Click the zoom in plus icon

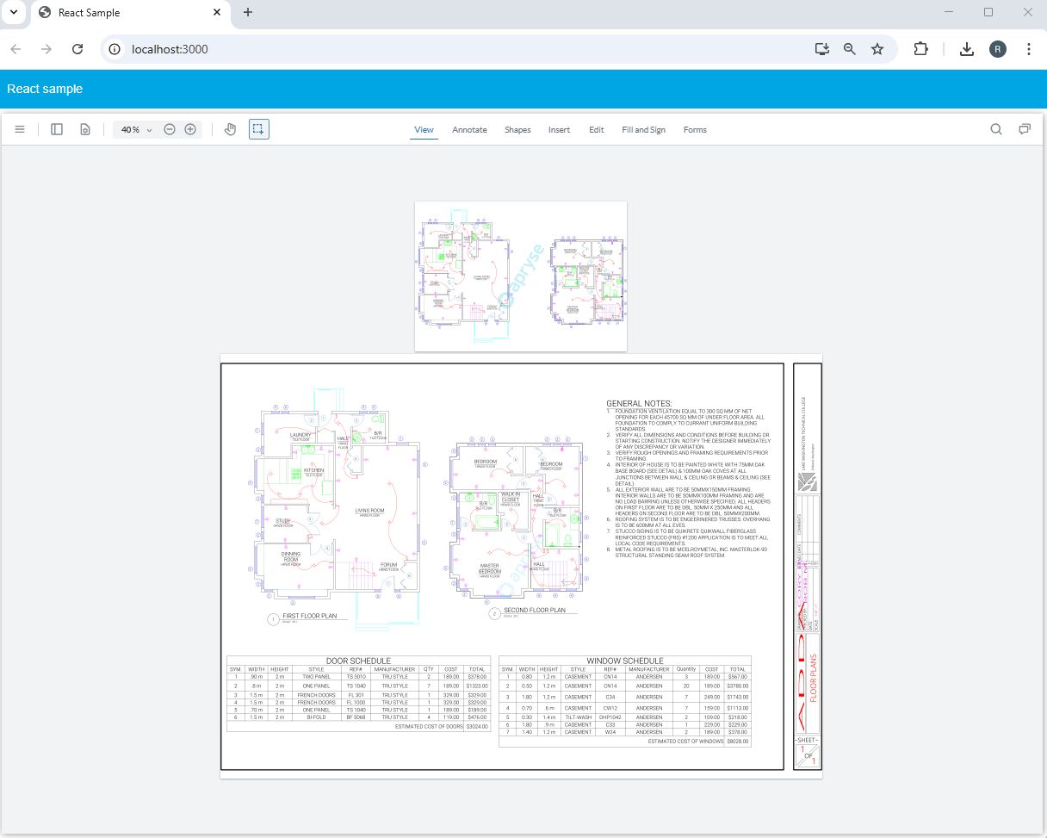(190, 130)
